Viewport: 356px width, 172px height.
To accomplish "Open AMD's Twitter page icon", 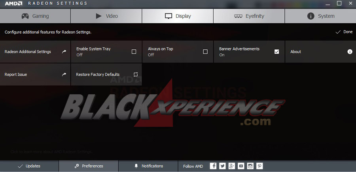I will [222, 166].
